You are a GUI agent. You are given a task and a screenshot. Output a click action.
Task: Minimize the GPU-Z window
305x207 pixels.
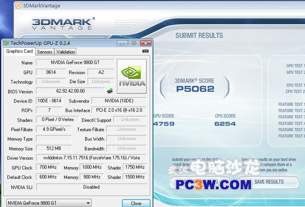point(123,43)
